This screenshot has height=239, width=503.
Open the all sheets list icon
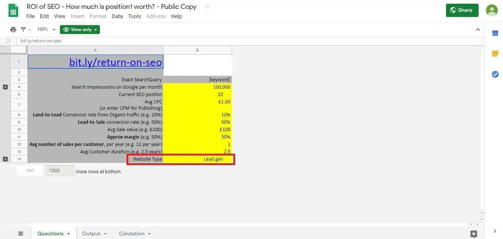click(21, 233)
